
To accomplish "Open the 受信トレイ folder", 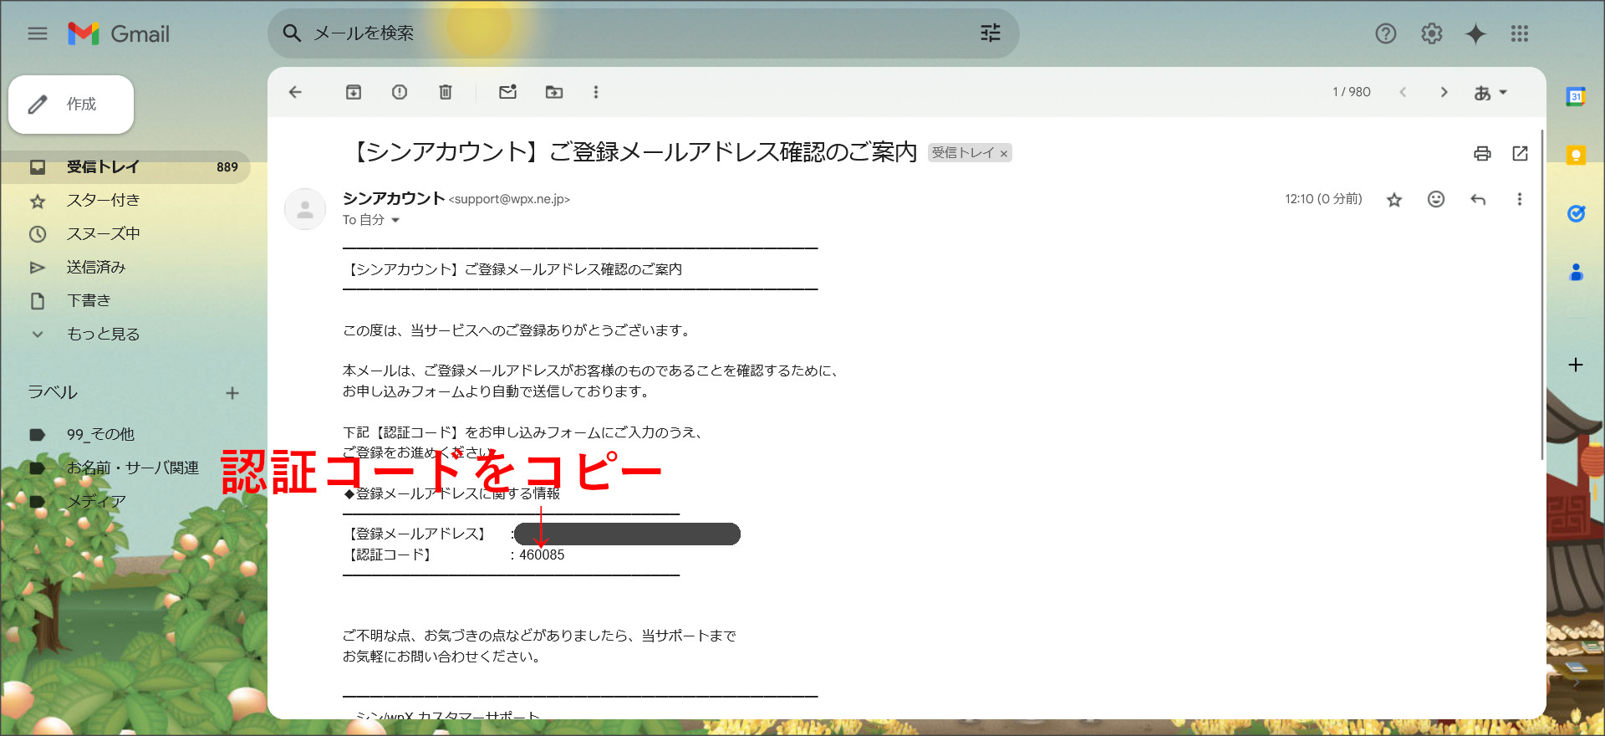I will (x=103, y=166).
